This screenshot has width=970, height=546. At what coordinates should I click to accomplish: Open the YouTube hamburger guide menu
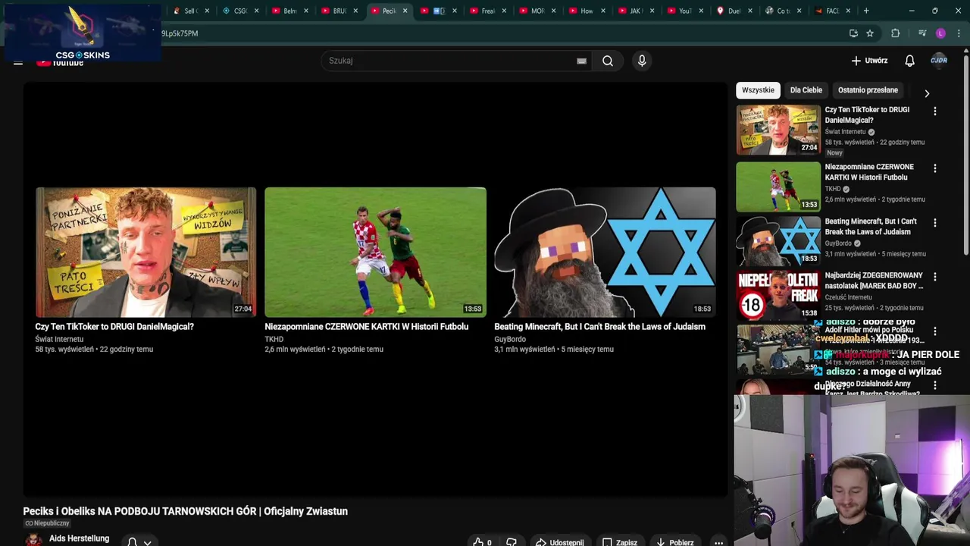pyautogui.click(x=18, y=61)
